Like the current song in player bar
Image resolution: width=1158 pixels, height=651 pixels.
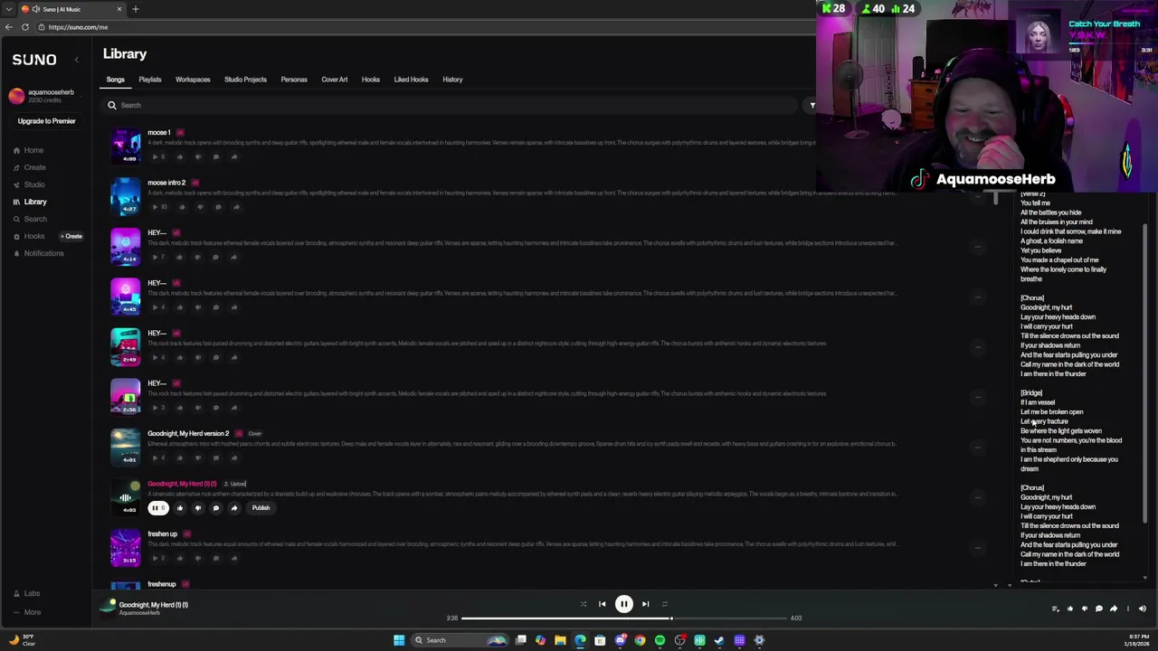1069,609
